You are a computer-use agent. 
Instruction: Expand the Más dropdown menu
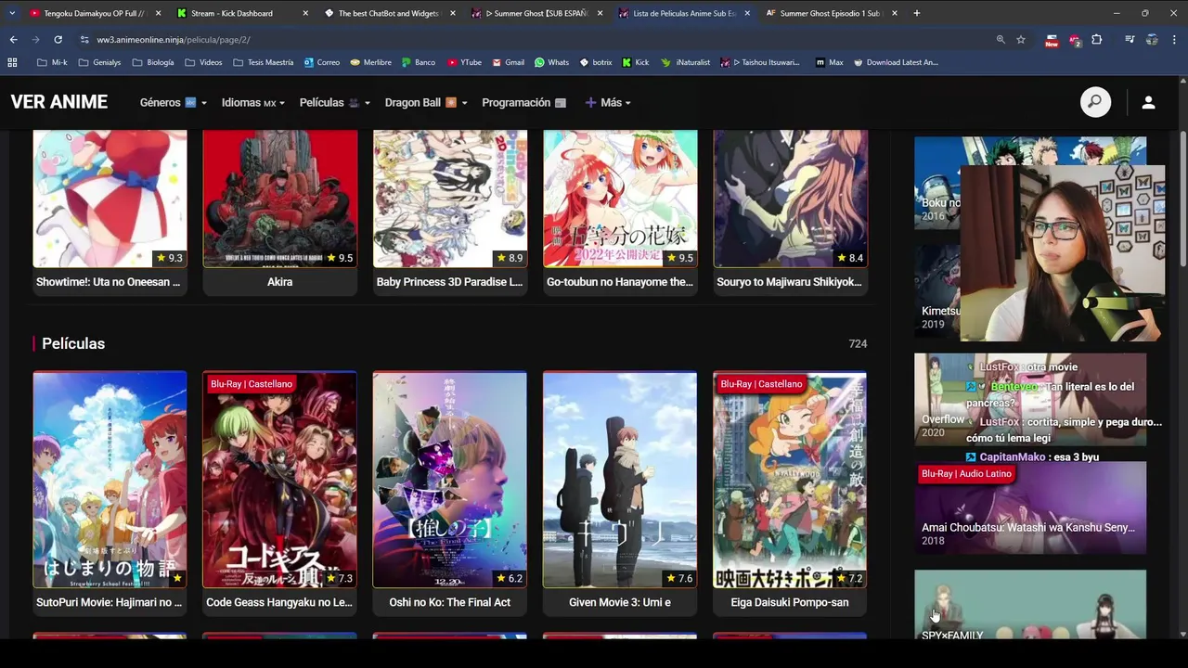click(608, 102)
